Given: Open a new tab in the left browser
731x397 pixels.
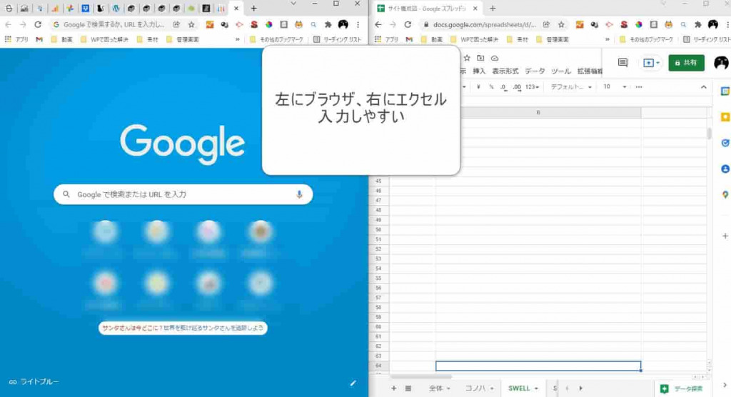Looking at the screenshot, I should point(253,9).
